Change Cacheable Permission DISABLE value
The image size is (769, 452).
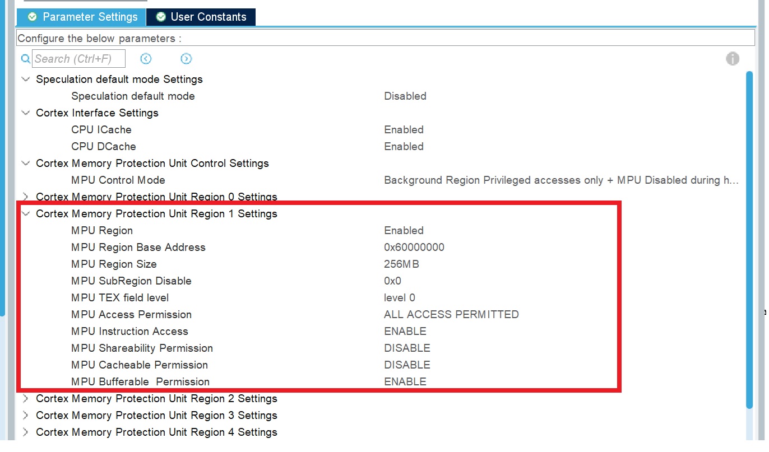tap(407, 365)
